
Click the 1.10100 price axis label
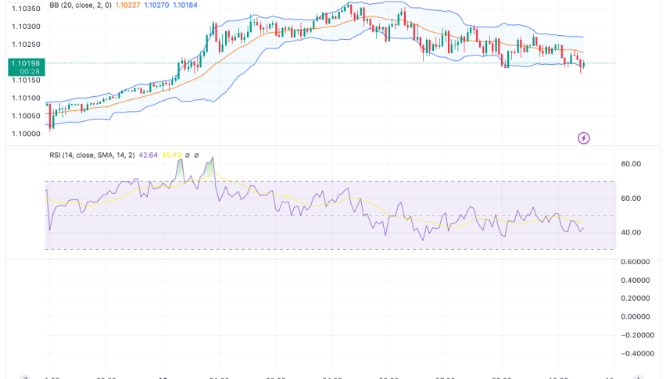point(26,98)
